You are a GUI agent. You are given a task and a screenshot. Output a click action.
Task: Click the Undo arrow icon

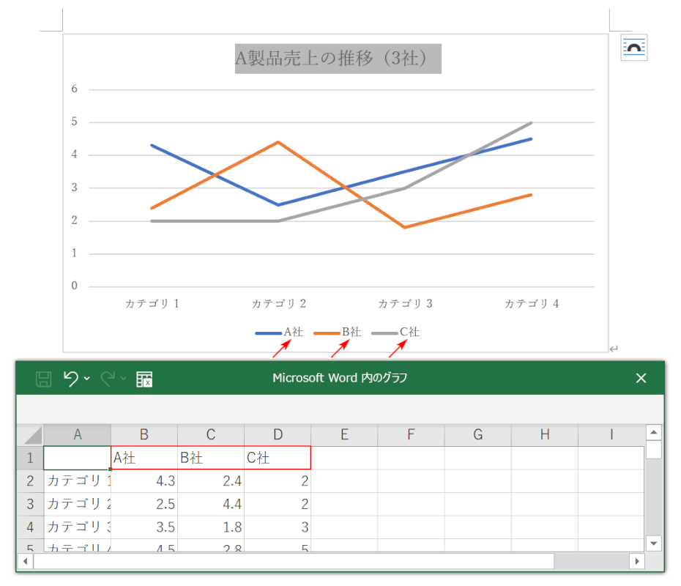71,379
